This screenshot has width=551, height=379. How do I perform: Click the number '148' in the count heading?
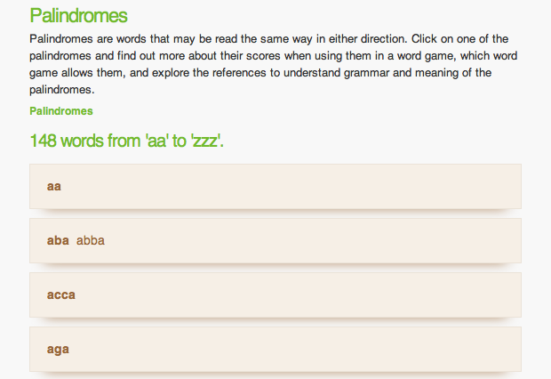tap(43, 141)
